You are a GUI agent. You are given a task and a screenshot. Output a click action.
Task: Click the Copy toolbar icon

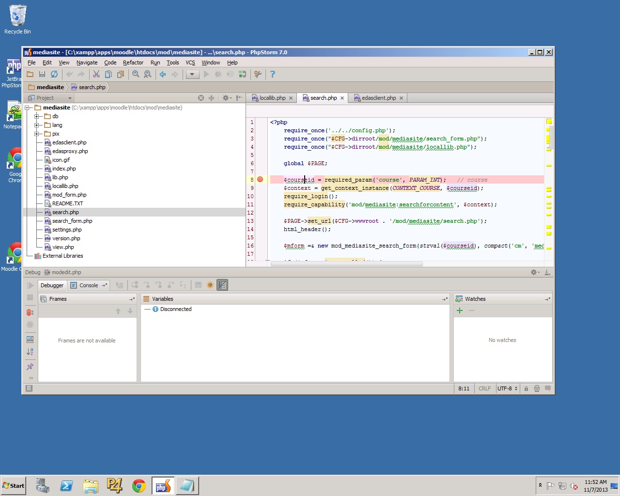(x=108, y=74)
